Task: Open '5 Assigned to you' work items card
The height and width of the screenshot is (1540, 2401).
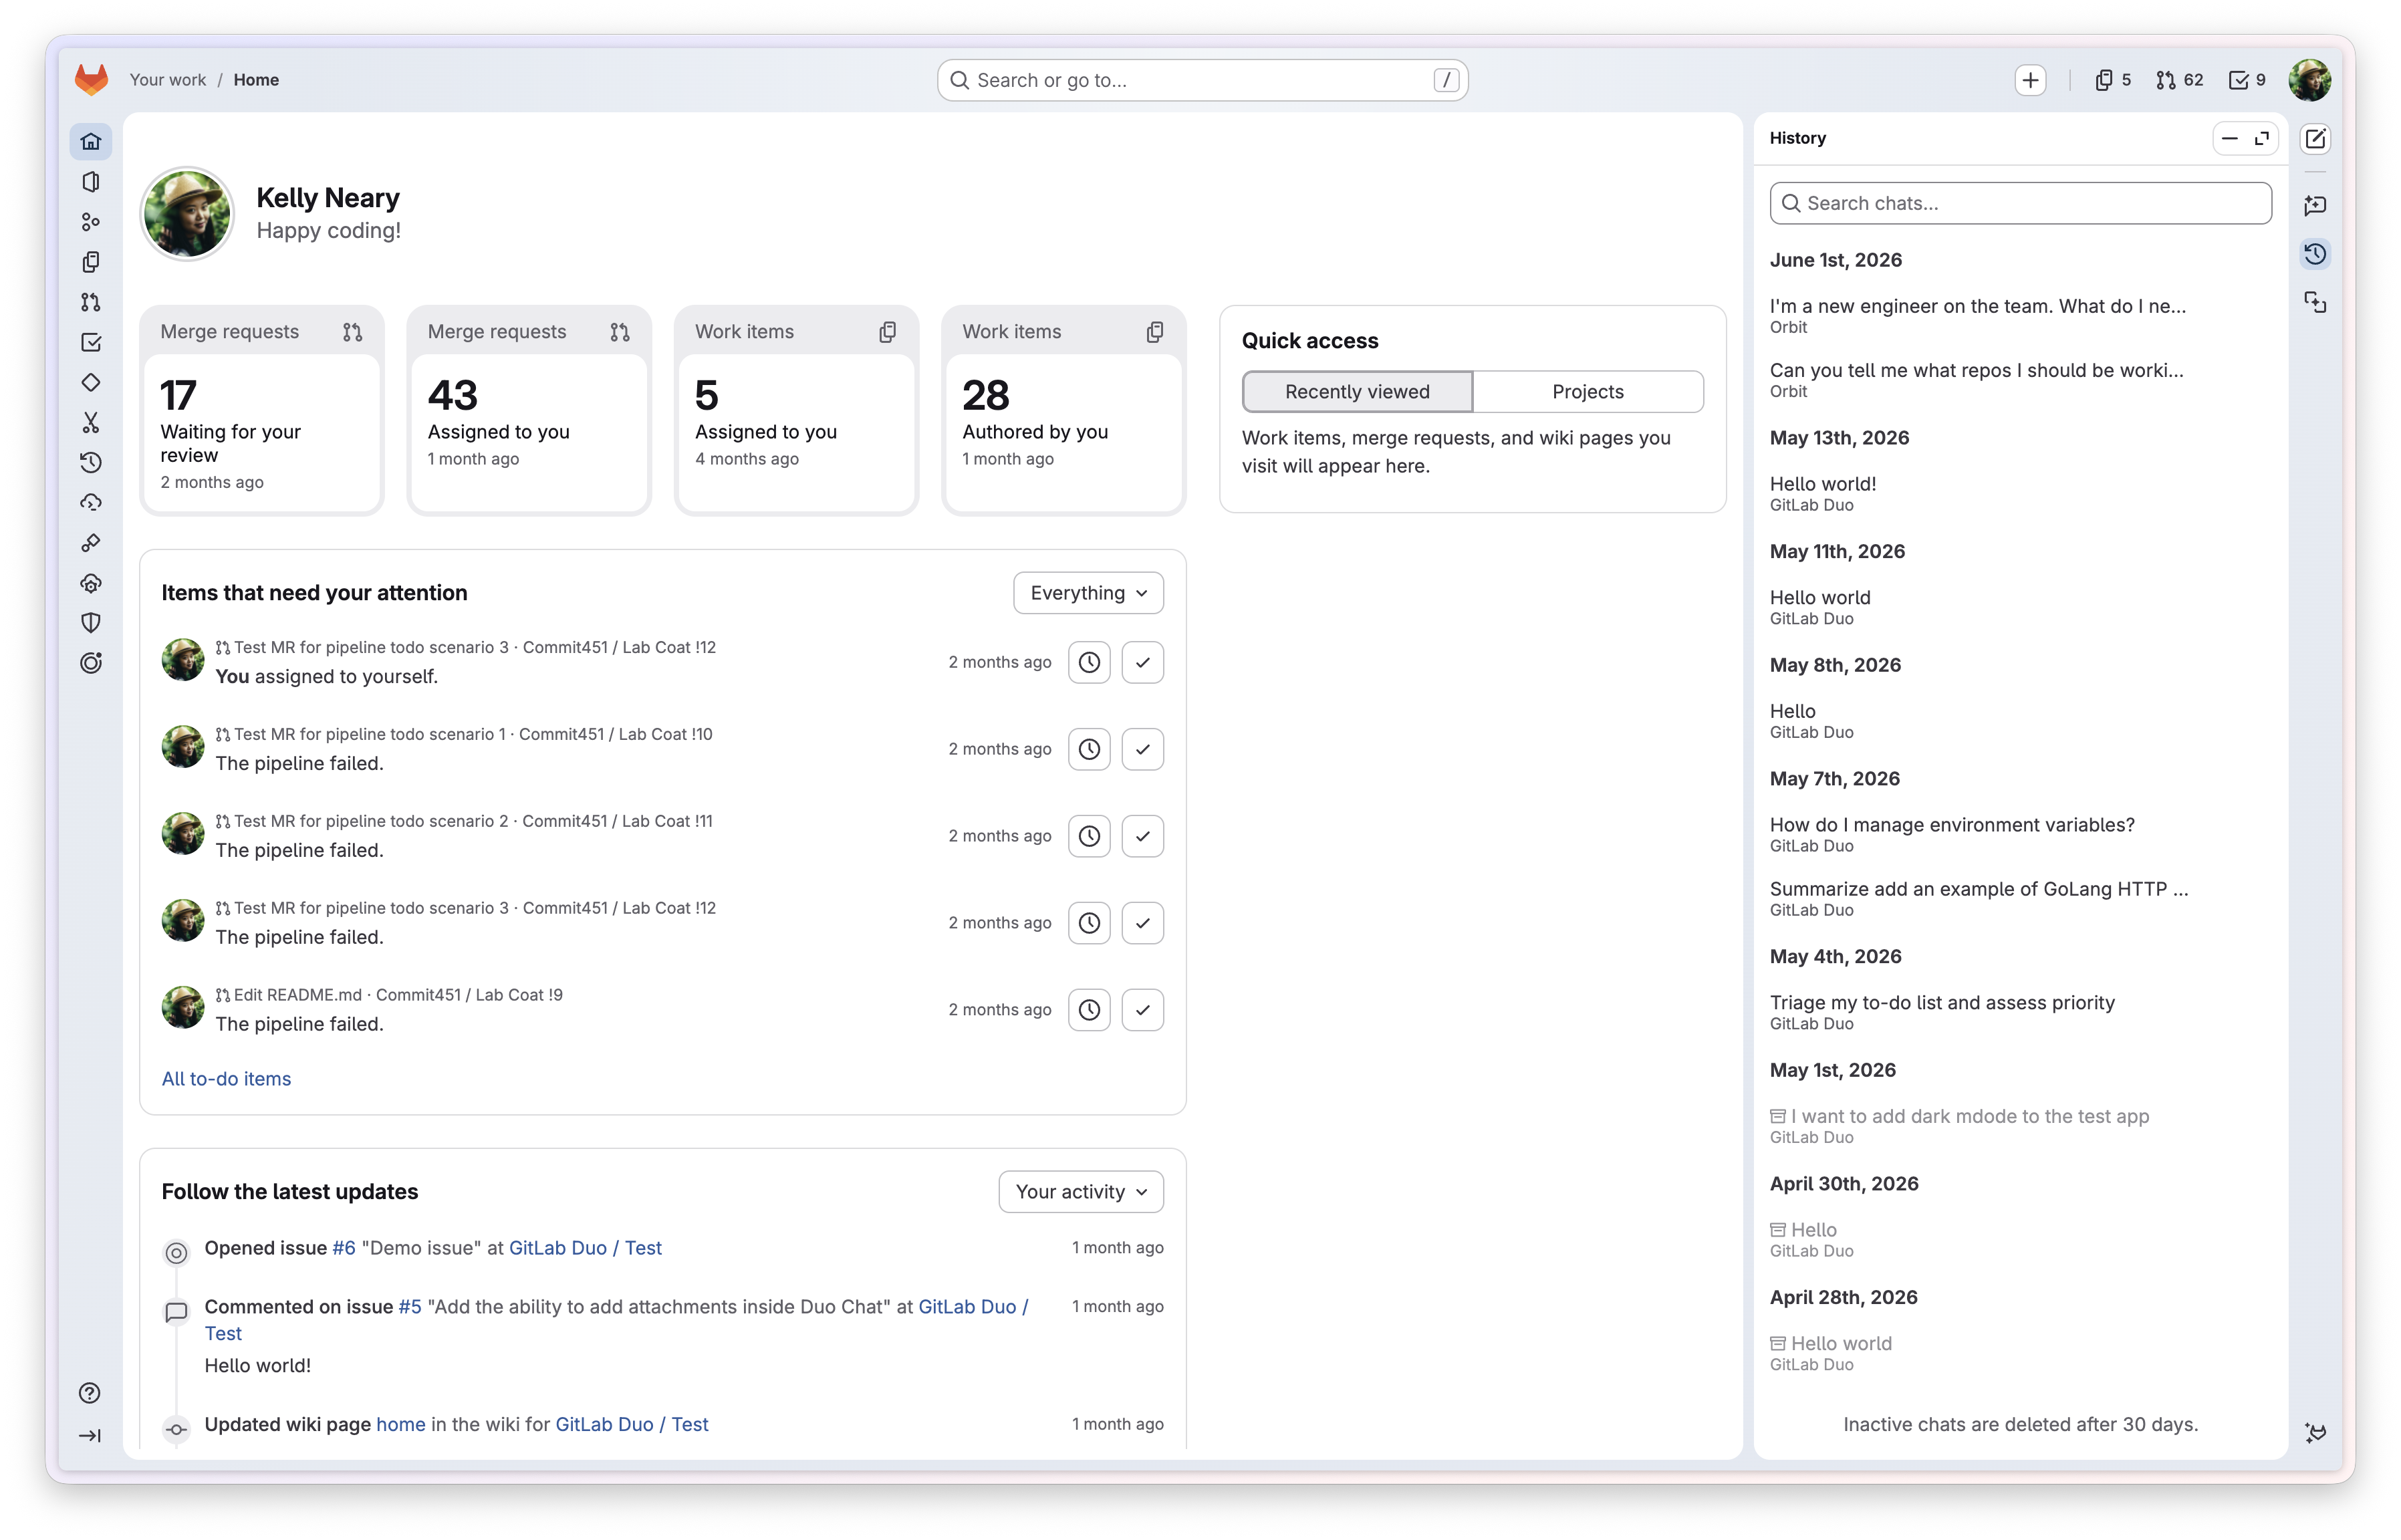Action: point(796,411)
